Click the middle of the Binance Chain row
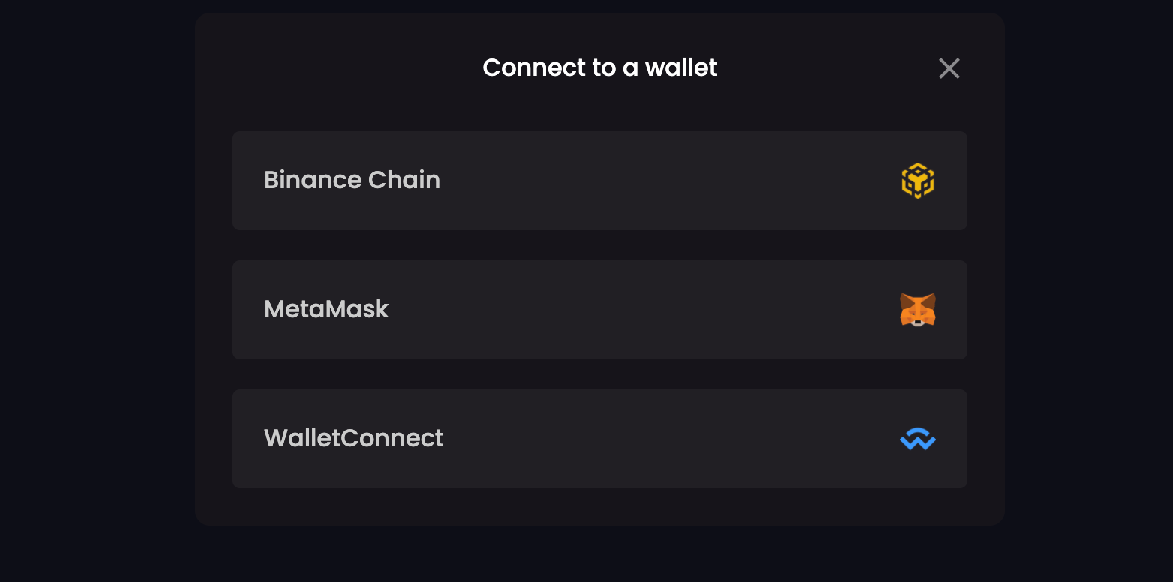The height and width of the screenshot is (582, 1173). (600, 181)
